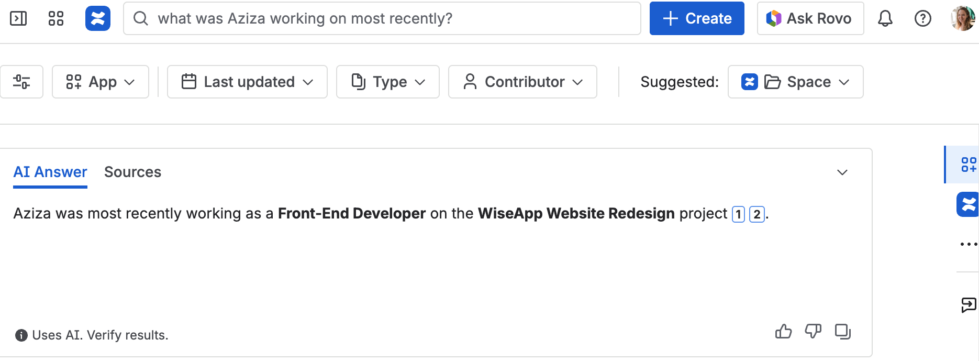Open the notifications bell
This screenshot has height=361, width=979.
pyautogui.click(x=885, y=19)
